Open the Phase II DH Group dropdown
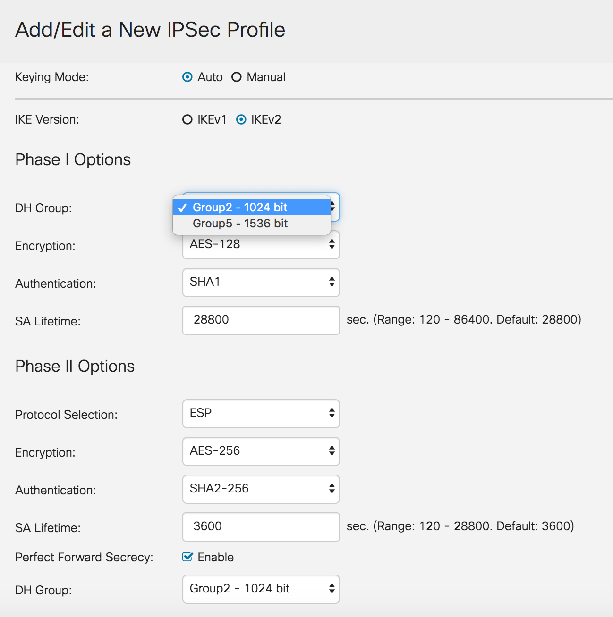This screenshot has width=613, height=617. click(261, 589)
